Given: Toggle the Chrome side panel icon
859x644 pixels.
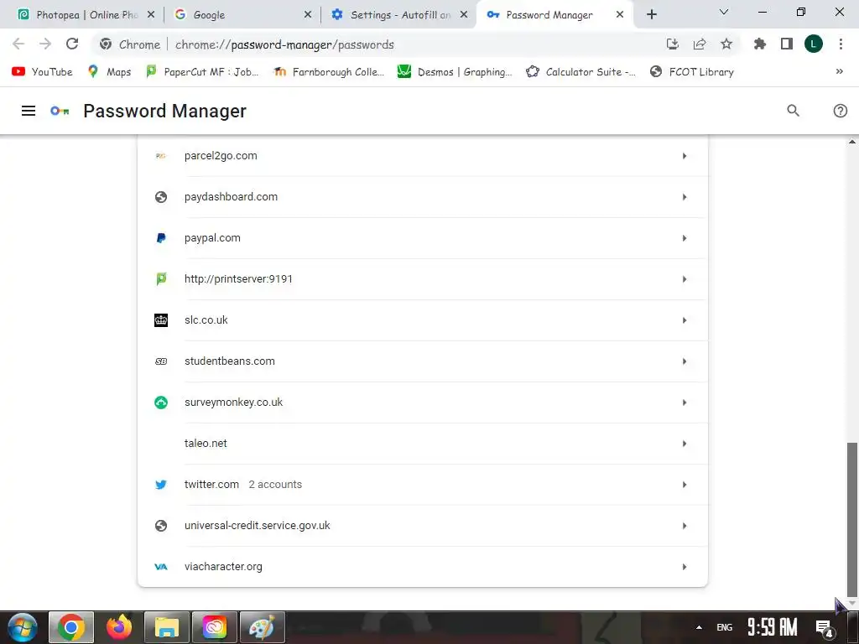Looking at the screenshot, I should [x=787, y=44].
